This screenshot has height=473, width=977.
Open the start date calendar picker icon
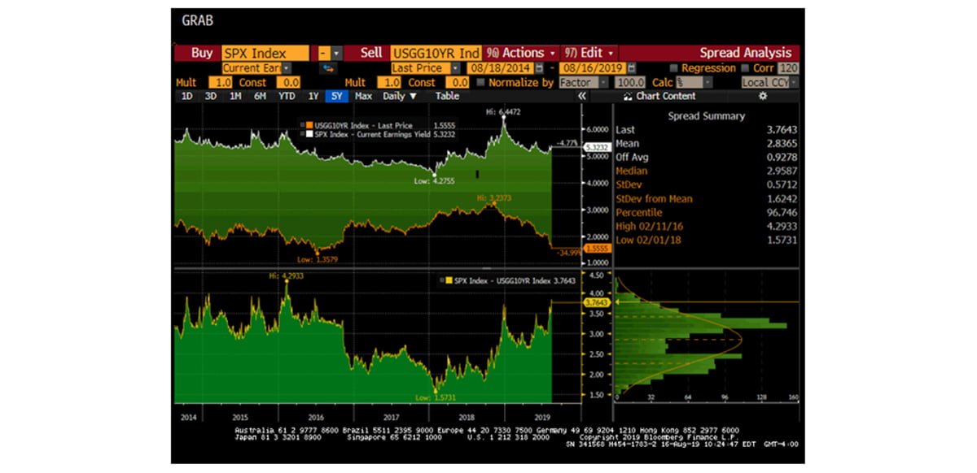tap(541, 69)
